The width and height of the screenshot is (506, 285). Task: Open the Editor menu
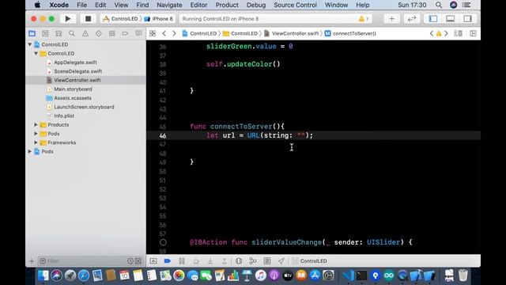point(198,5)
